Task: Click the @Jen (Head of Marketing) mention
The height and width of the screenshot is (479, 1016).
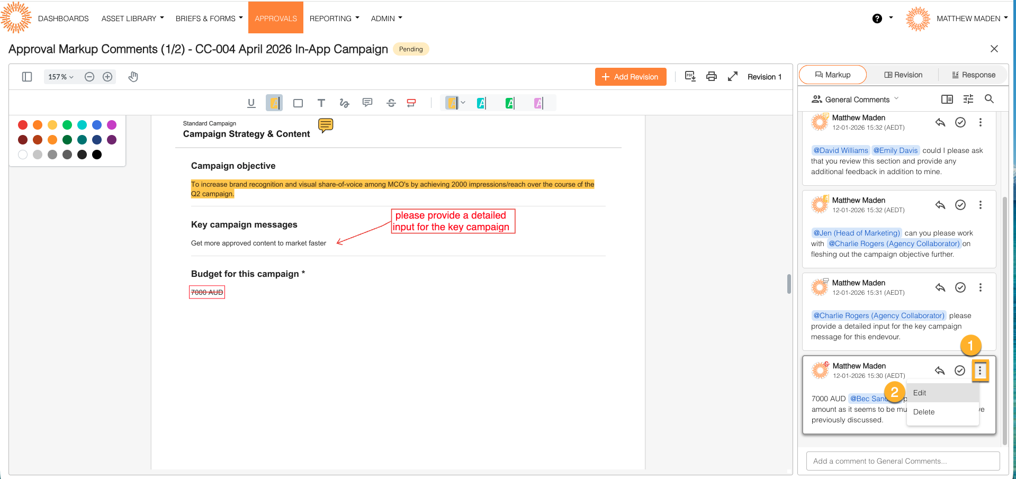Action: coord(856,233)
